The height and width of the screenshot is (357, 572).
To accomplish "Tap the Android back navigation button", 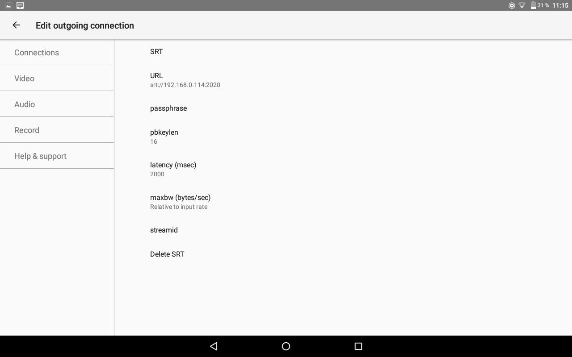I will pyautogui.click(x=214, y=346).
